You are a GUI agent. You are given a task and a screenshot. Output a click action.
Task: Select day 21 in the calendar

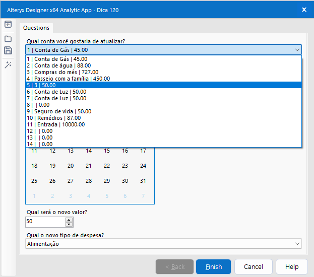[x=89, y=166]
